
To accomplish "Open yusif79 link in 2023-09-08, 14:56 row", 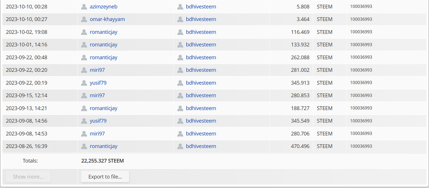I will [x=98, y=121].
